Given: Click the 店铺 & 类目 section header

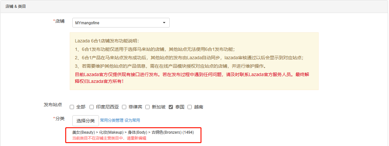Looking at the screenshot, I should point(16,6).
